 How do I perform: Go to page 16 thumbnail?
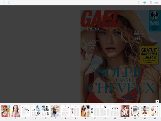(155, 111)
